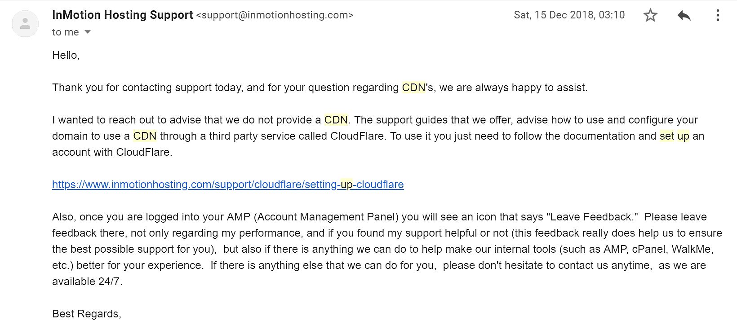Click the "Hello," greeting line
This screenshot has width=737, height=325.
click(x=66, y=55)
